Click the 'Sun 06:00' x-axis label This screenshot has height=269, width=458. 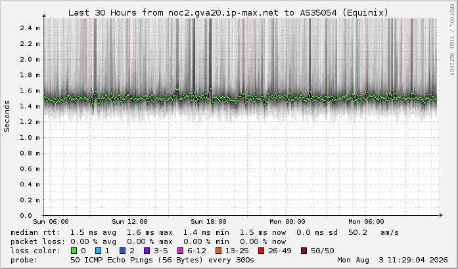[51, 222]
